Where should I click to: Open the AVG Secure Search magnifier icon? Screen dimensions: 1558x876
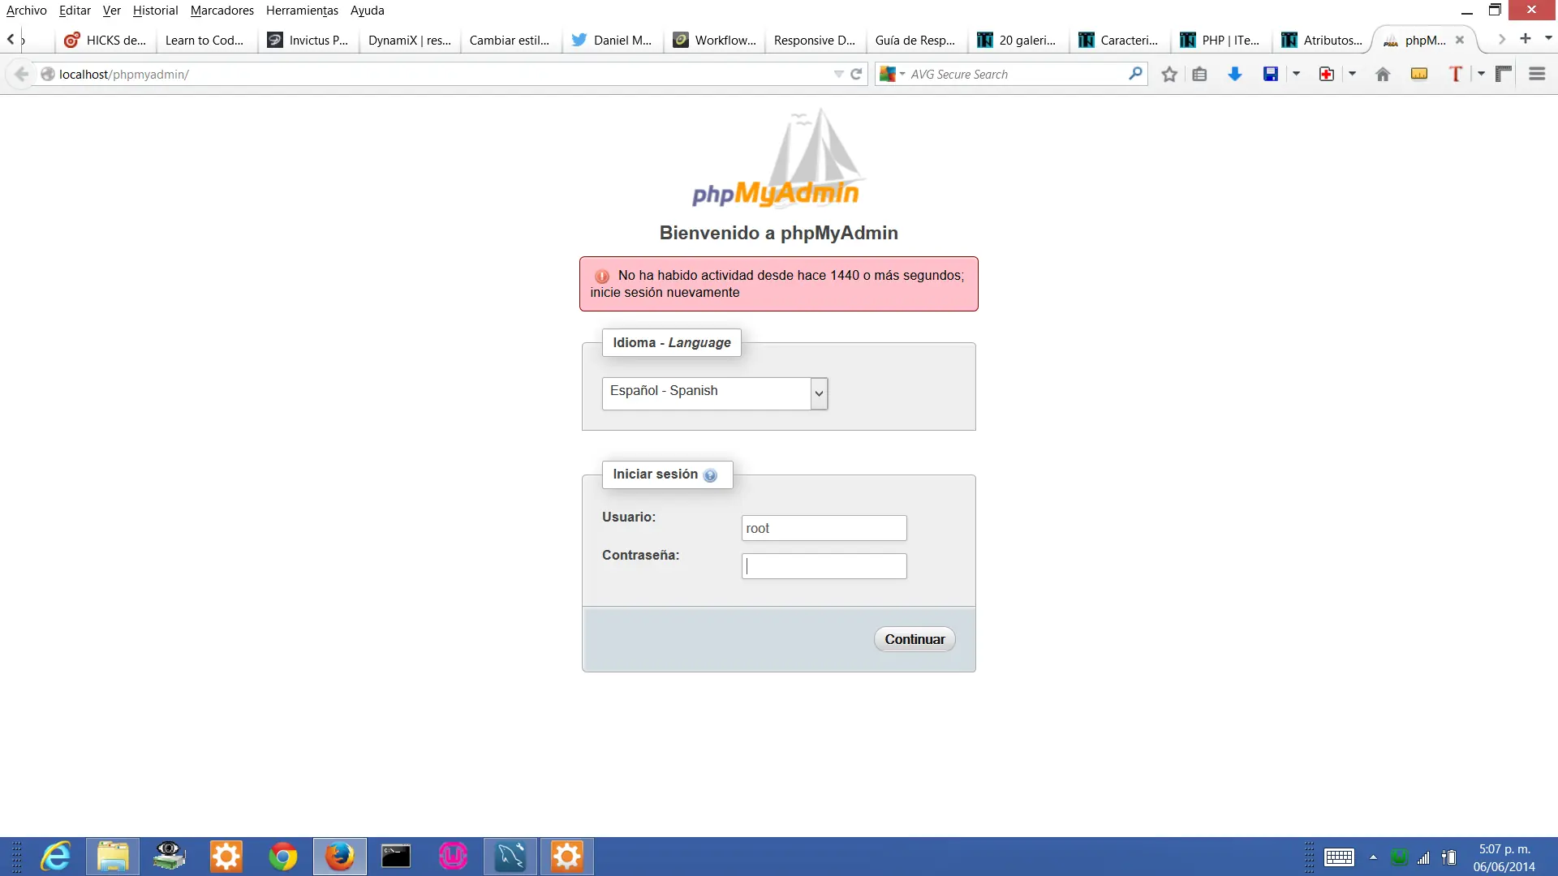point(1135,74)
